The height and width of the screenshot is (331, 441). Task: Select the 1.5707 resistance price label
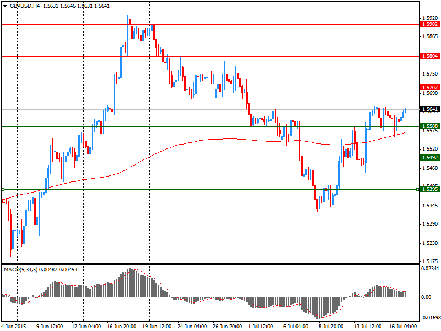pyautogui.click(x=429, y=88)
